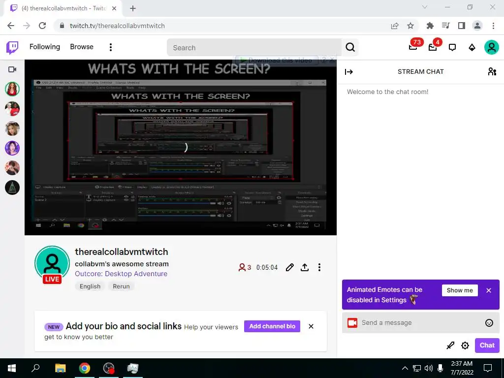Viewport: 504px width, 378px height.
Task: Click the moderator sword icon
Action: (450, 346)
